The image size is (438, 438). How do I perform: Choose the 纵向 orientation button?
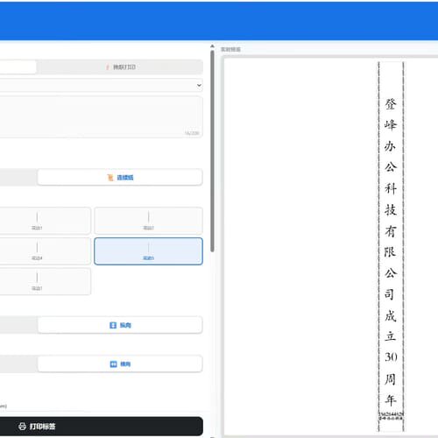(120, 325)
